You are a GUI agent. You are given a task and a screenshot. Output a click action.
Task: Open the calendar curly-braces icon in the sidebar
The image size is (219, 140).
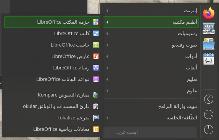point(209,59)
